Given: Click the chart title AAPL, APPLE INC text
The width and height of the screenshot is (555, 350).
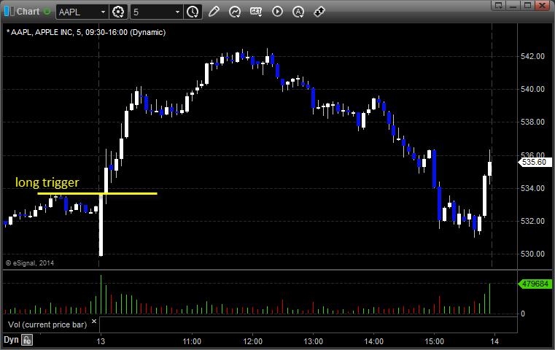Looking at the screenshot, I should [86, 32].
